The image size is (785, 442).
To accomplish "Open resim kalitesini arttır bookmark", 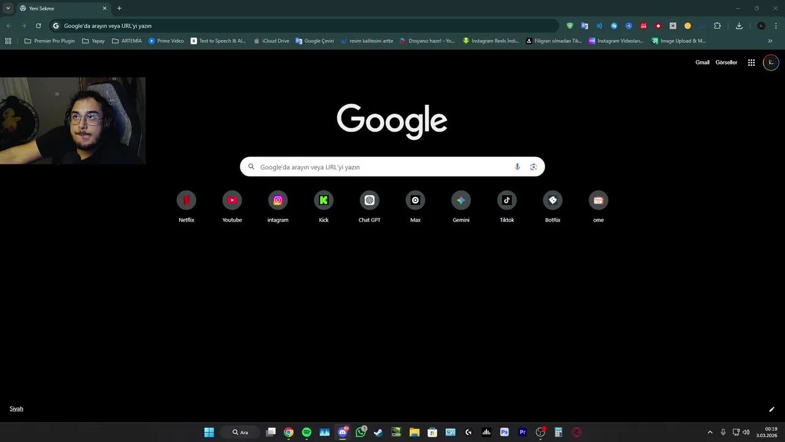I will (x=367, y=41).
